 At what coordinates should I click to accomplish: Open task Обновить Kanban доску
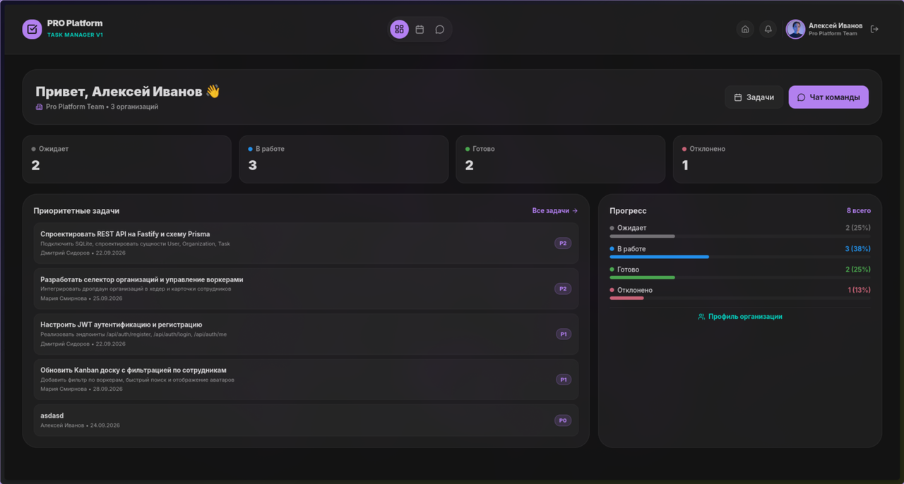pyautogui.click(x=306, y=380)
